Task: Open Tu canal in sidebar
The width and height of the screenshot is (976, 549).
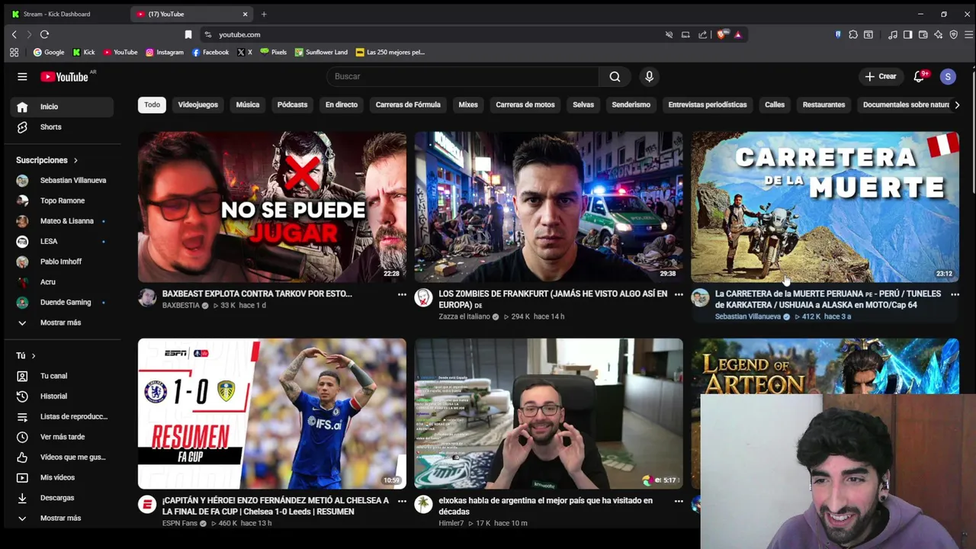Action: pyautogui.click(x=61, y=376)
